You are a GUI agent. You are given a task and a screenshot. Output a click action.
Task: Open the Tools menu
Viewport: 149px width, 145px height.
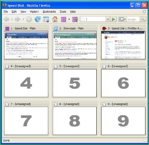click(x=63, y=12)
